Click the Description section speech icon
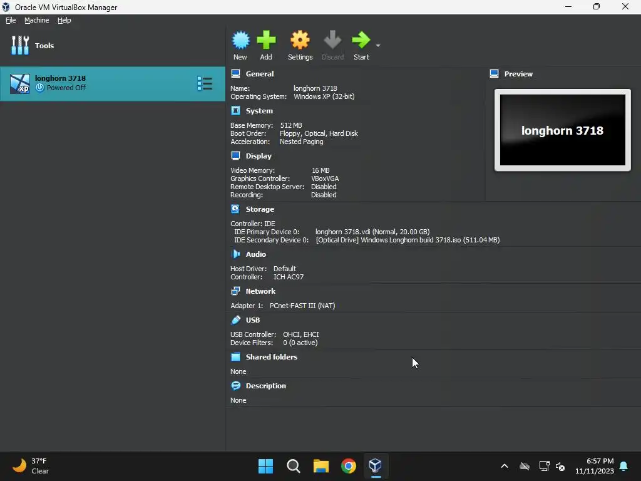Image resolution: width=641 pixels, height=481 pixels. coord(235,386)
